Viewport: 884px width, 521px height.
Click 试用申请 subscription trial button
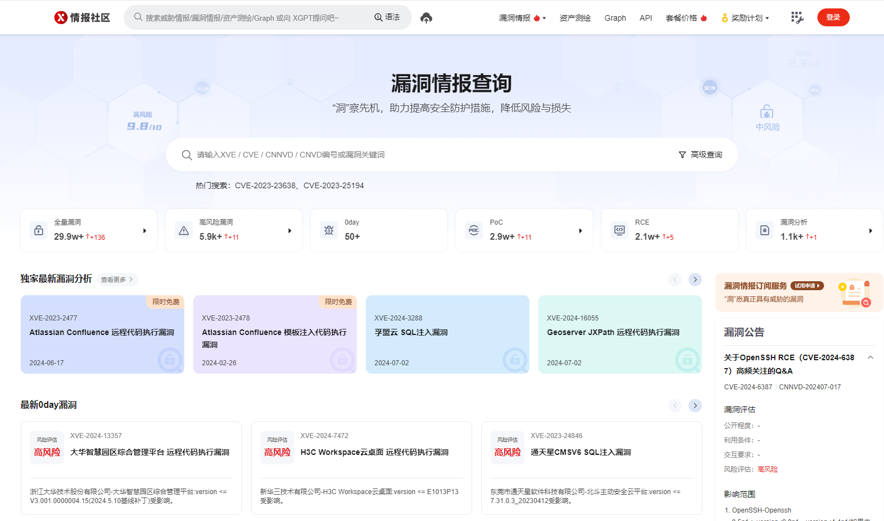(807, 286)
